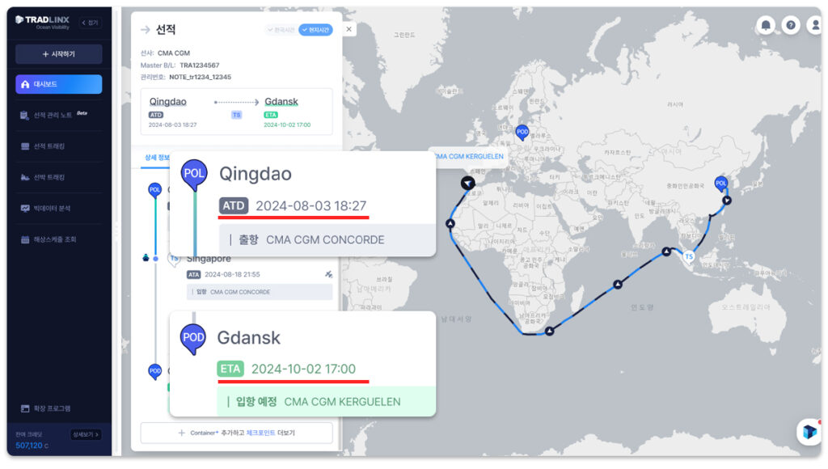Click Master B/L number TRA1234567
This screenshot has height=469, width=828.
click(x=199, y=65)
